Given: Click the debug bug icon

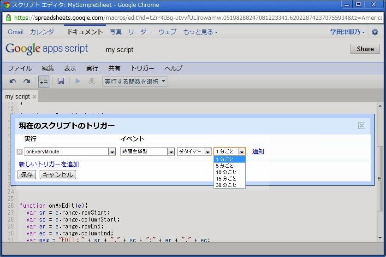Looking at the screenshot, I should 92,82.
